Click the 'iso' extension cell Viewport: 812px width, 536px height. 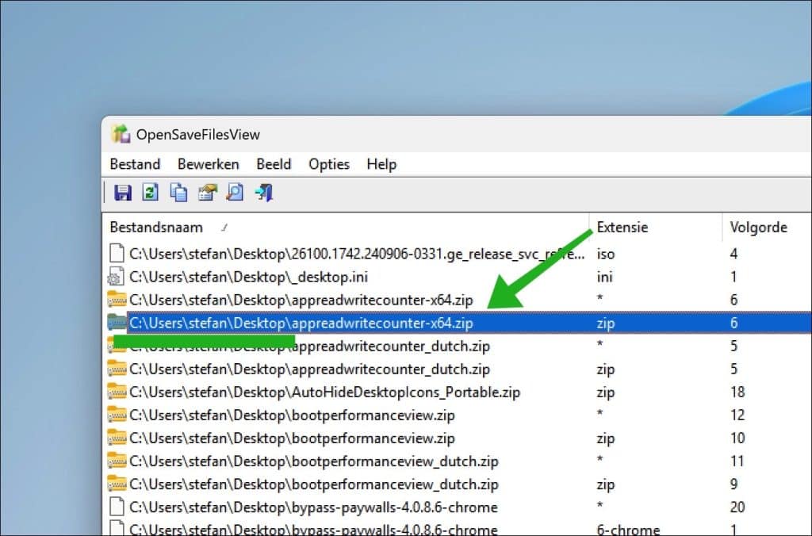pyautogui.click(x=605, y=254)
